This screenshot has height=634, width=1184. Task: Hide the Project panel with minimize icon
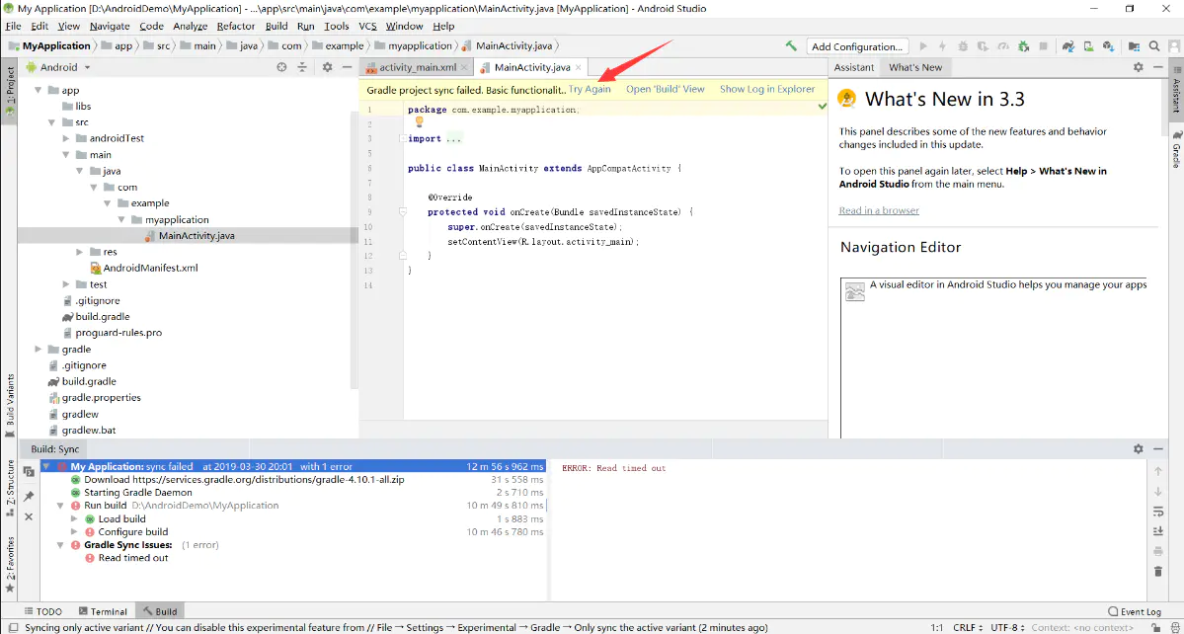(x=348, y=67)
